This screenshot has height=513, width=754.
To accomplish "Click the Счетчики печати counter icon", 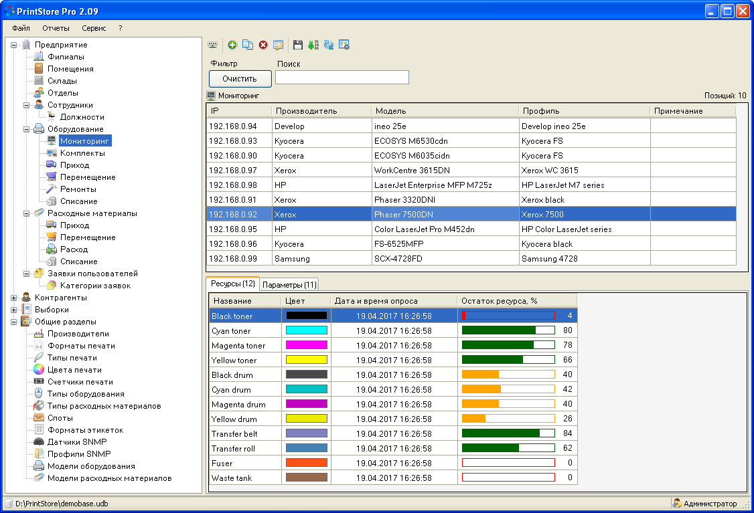I will click(x=39, y=381).
